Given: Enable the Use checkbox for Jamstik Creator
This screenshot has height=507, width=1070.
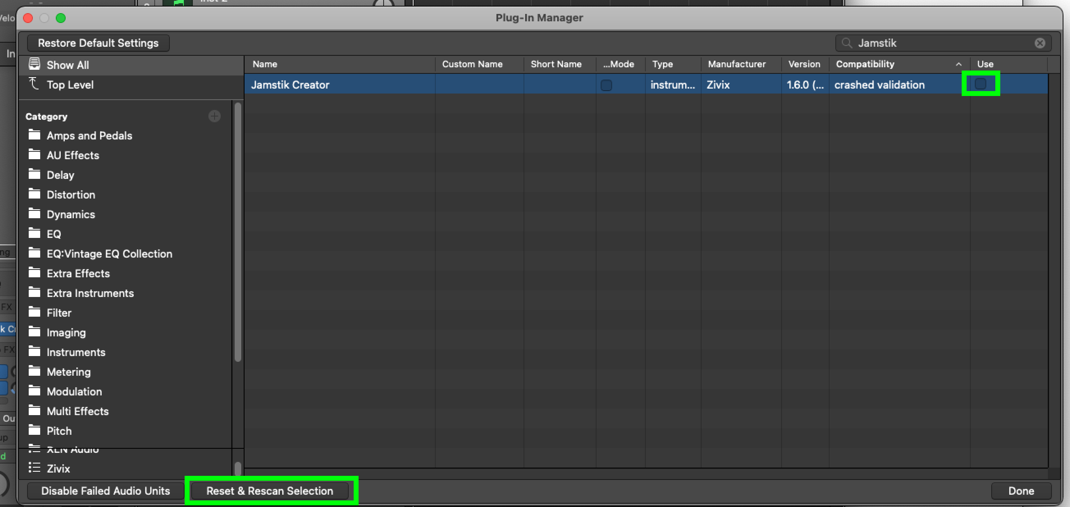Looking at the screenshot, I should coord(980,84).
